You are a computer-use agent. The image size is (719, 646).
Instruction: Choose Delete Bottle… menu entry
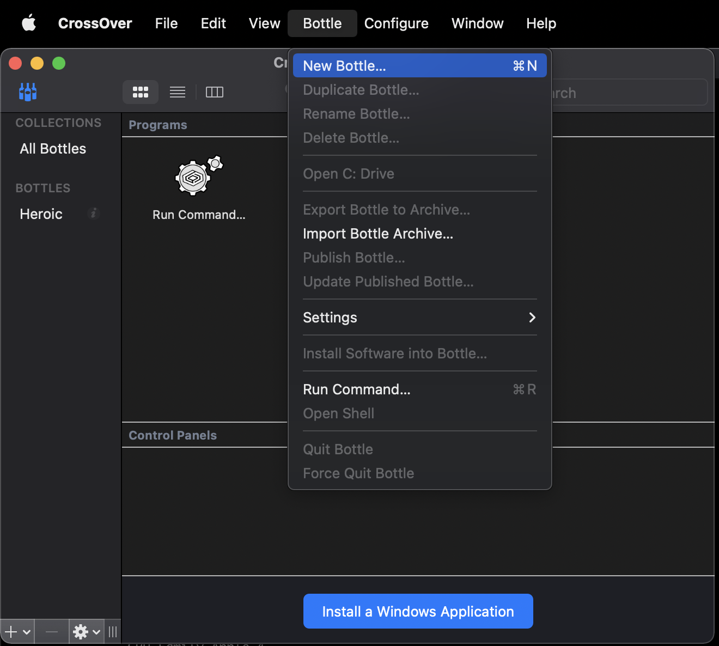click(420, 138)
